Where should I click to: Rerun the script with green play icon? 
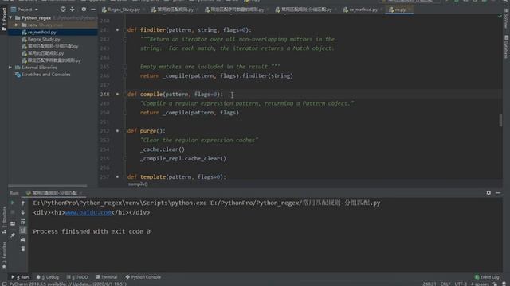pyautogui.click(x=13, y=203)
